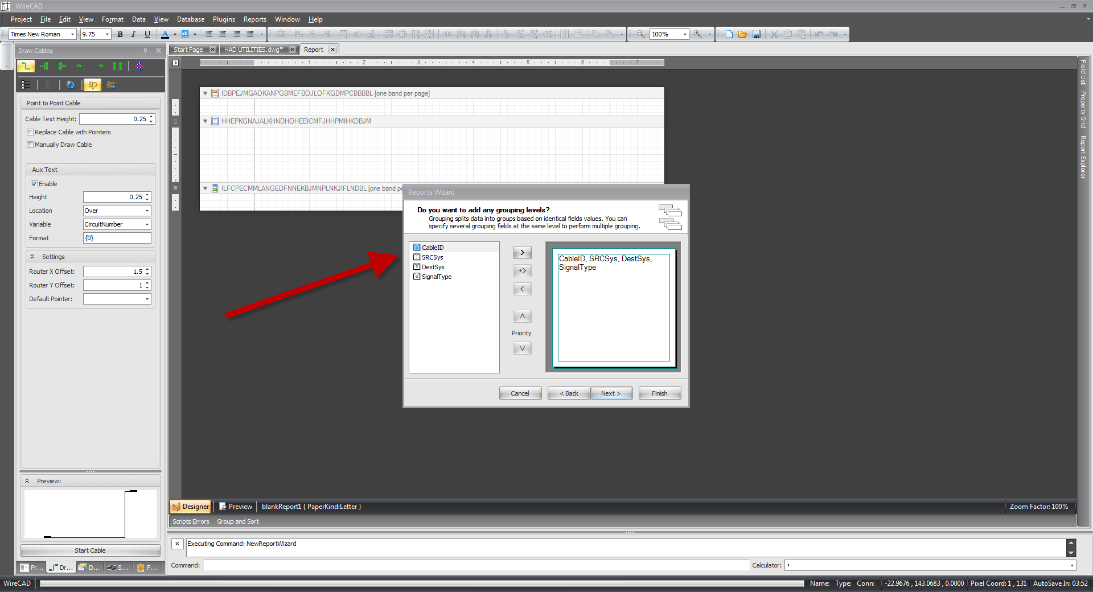Switch to the HAD UTILITIES.dwg tab
Viewport: 1093px width, 592px height.
pyautogui.click(x=253, y=50)
